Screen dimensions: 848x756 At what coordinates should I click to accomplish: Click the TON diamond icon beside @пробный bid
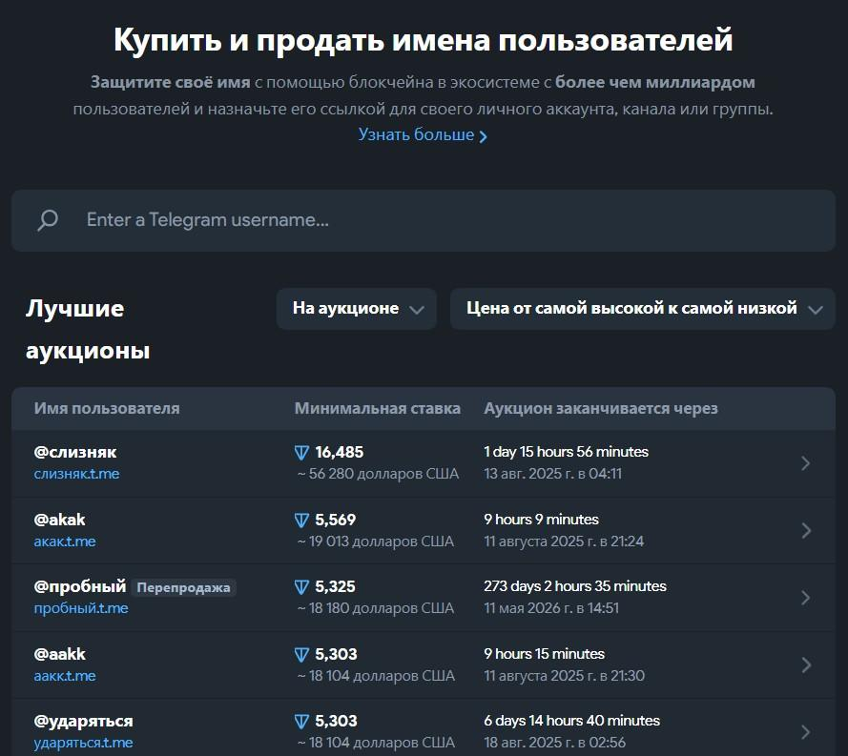point(300,586)
